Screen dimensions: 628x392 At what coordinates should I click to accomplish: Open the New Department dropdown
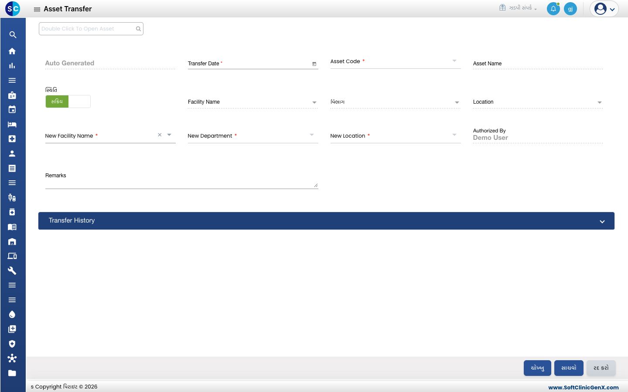click(312, 135)
